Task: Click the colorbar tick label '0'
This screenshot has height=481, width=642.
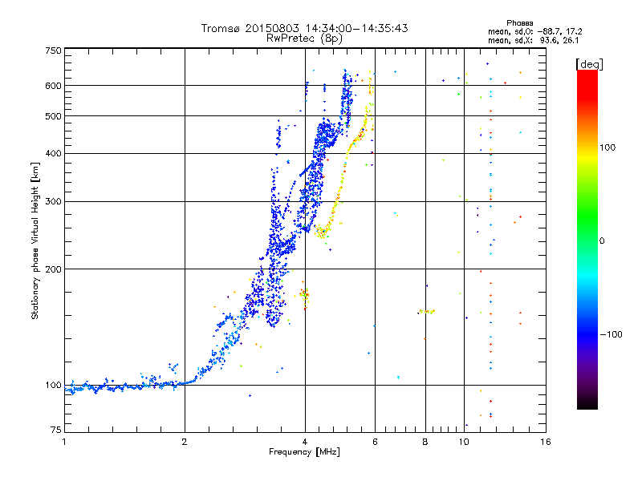Action: (x=602, y=240)
